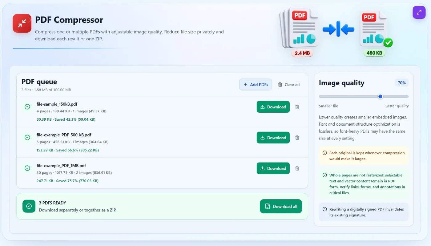Image resolution: width=431 pixels, height=246 pixels.
Task: Click the green check icon beside 3 PDFS READY
Action: pyautogui.click(x=29, y=206)
